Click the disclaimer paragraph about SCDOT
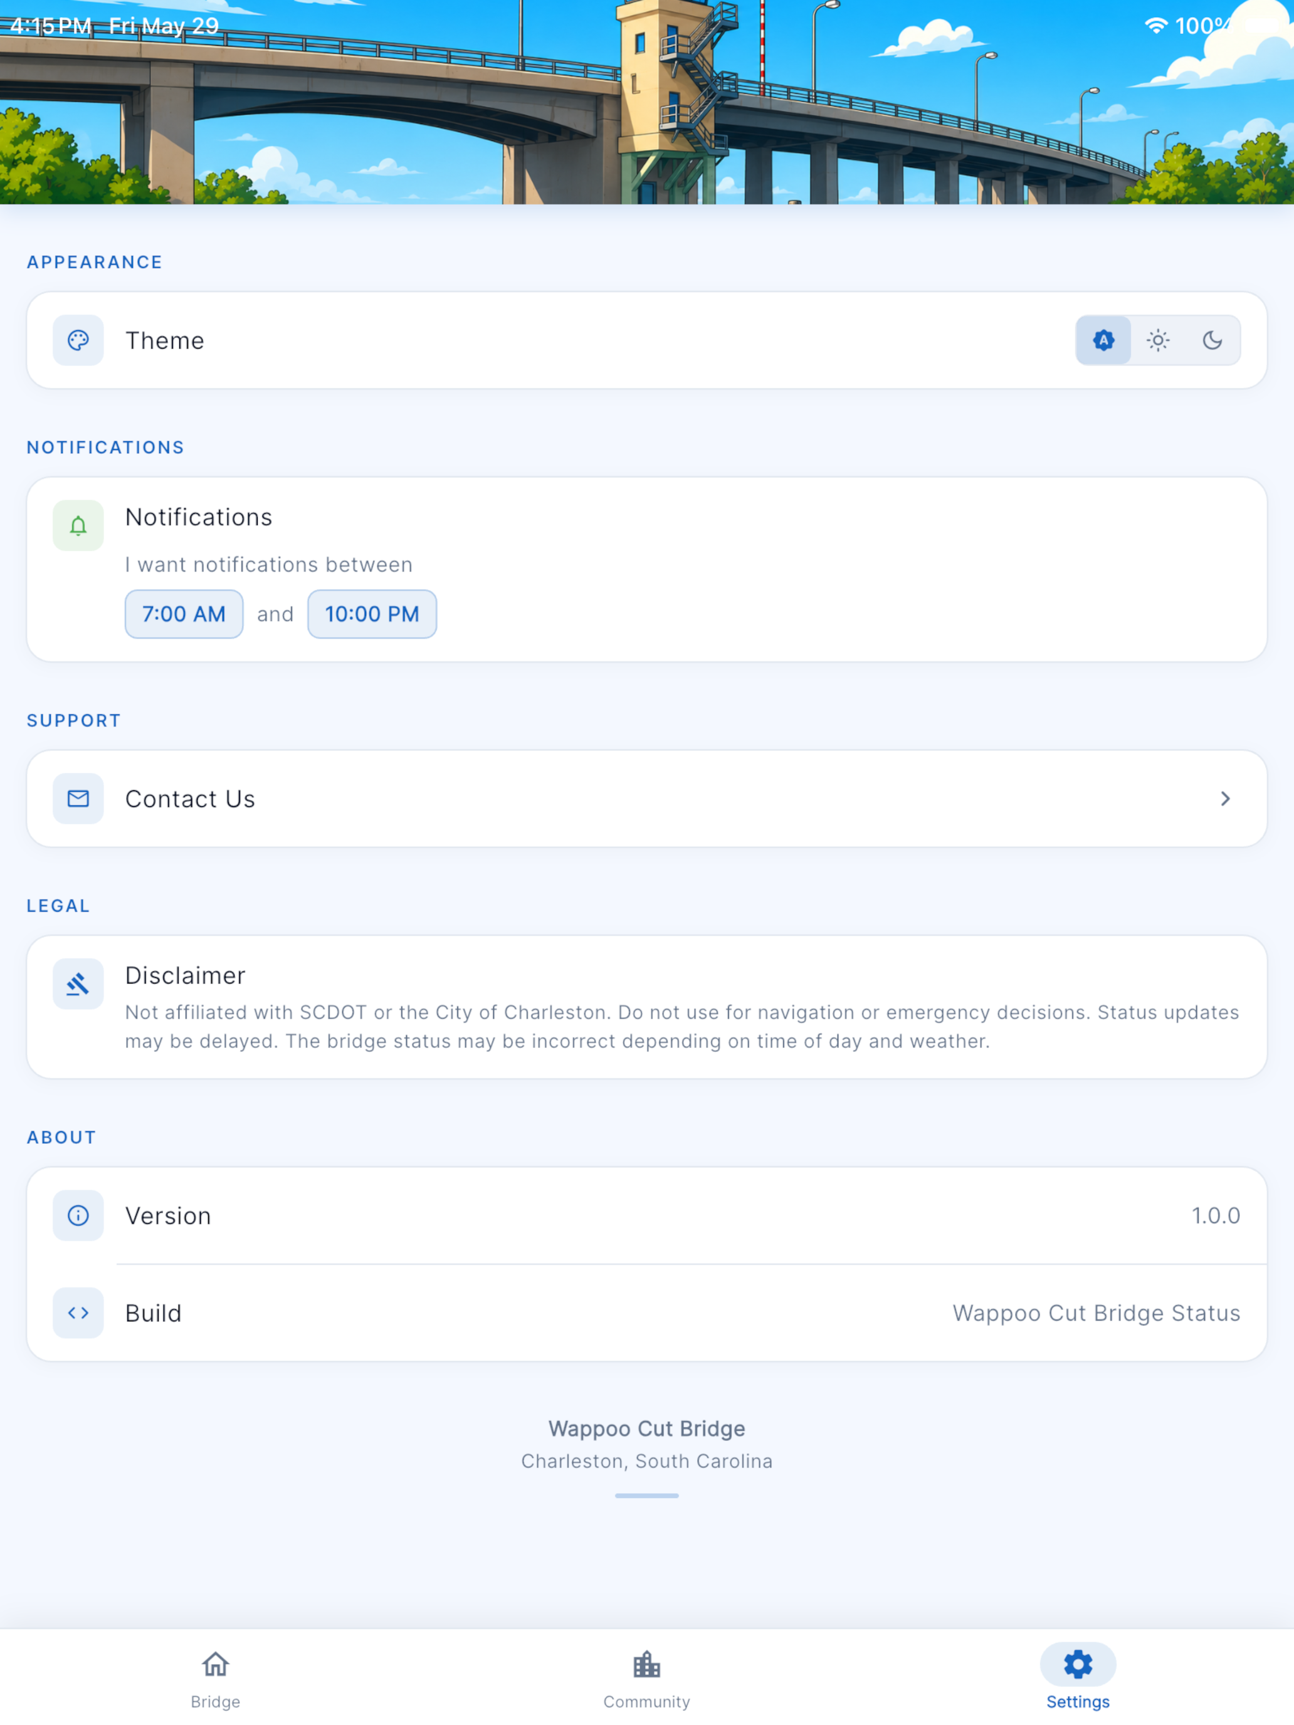This screenshot has width=1294, height=1725. click(683, 1027)
